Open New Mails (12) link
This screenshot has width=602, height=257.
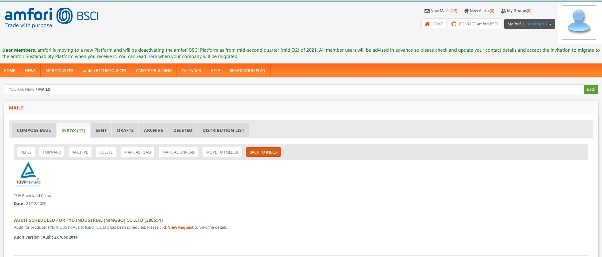coord(444,11)
